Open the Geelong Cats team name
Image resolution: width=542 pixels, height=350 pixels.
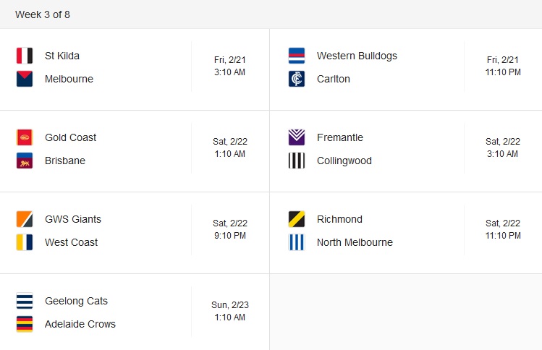76,301
